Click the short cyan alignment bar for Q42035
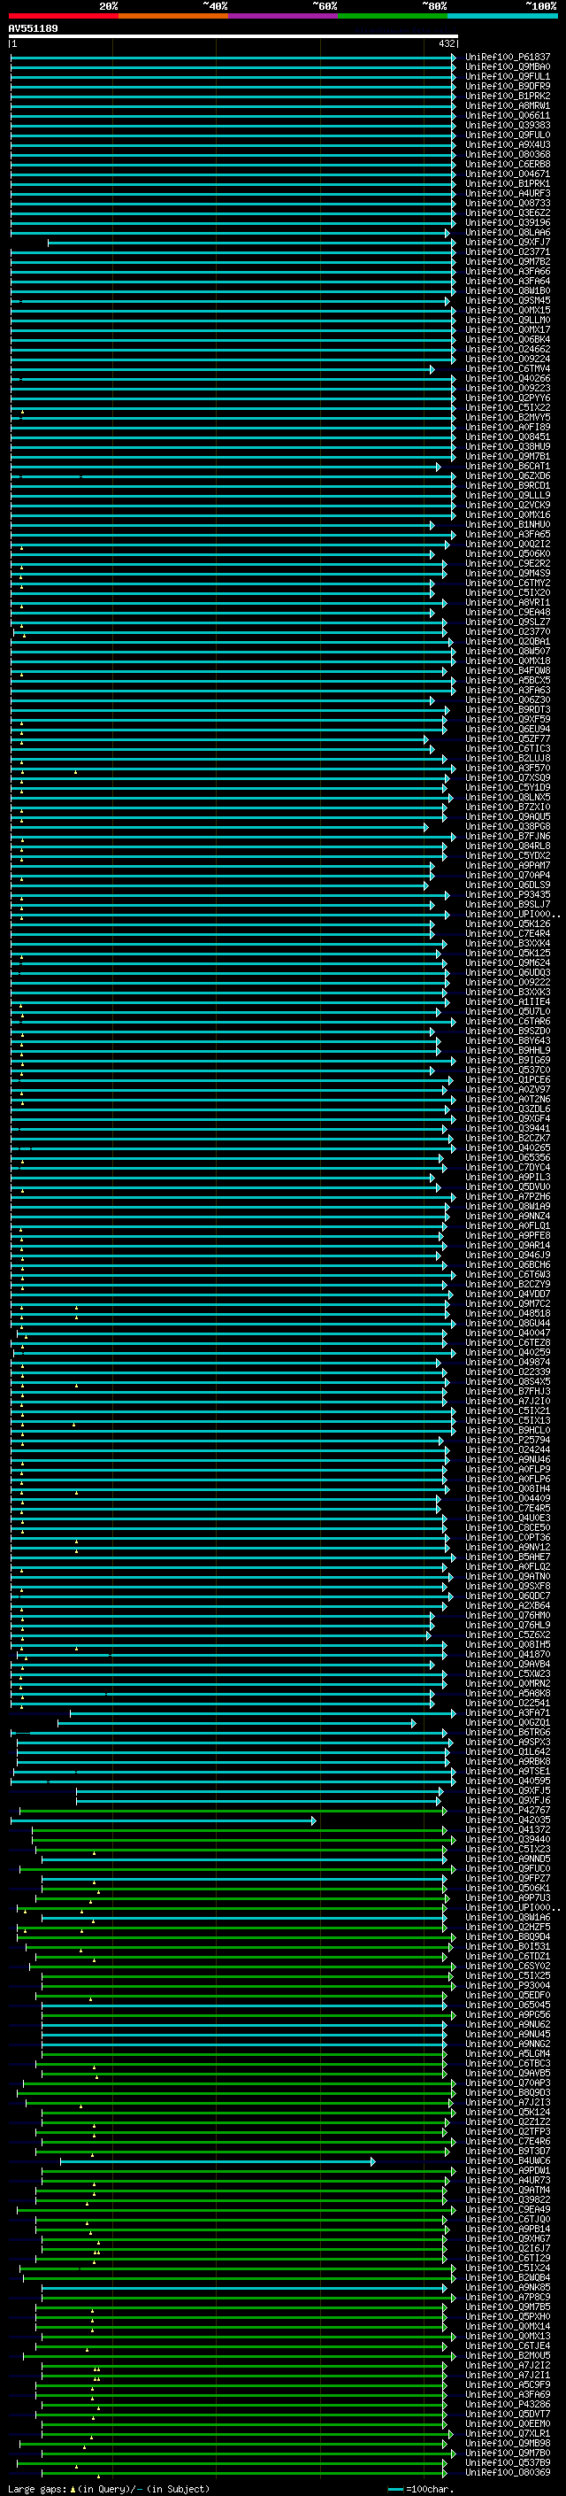Image resolution: width=566 pixels, height=2496 pixels. [164, 1820]
